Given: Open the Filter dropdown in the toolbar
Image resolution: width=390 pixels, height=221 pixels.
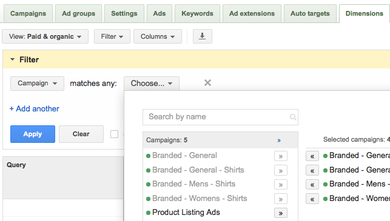Looking at the screenshot, I should coord(112,36).
